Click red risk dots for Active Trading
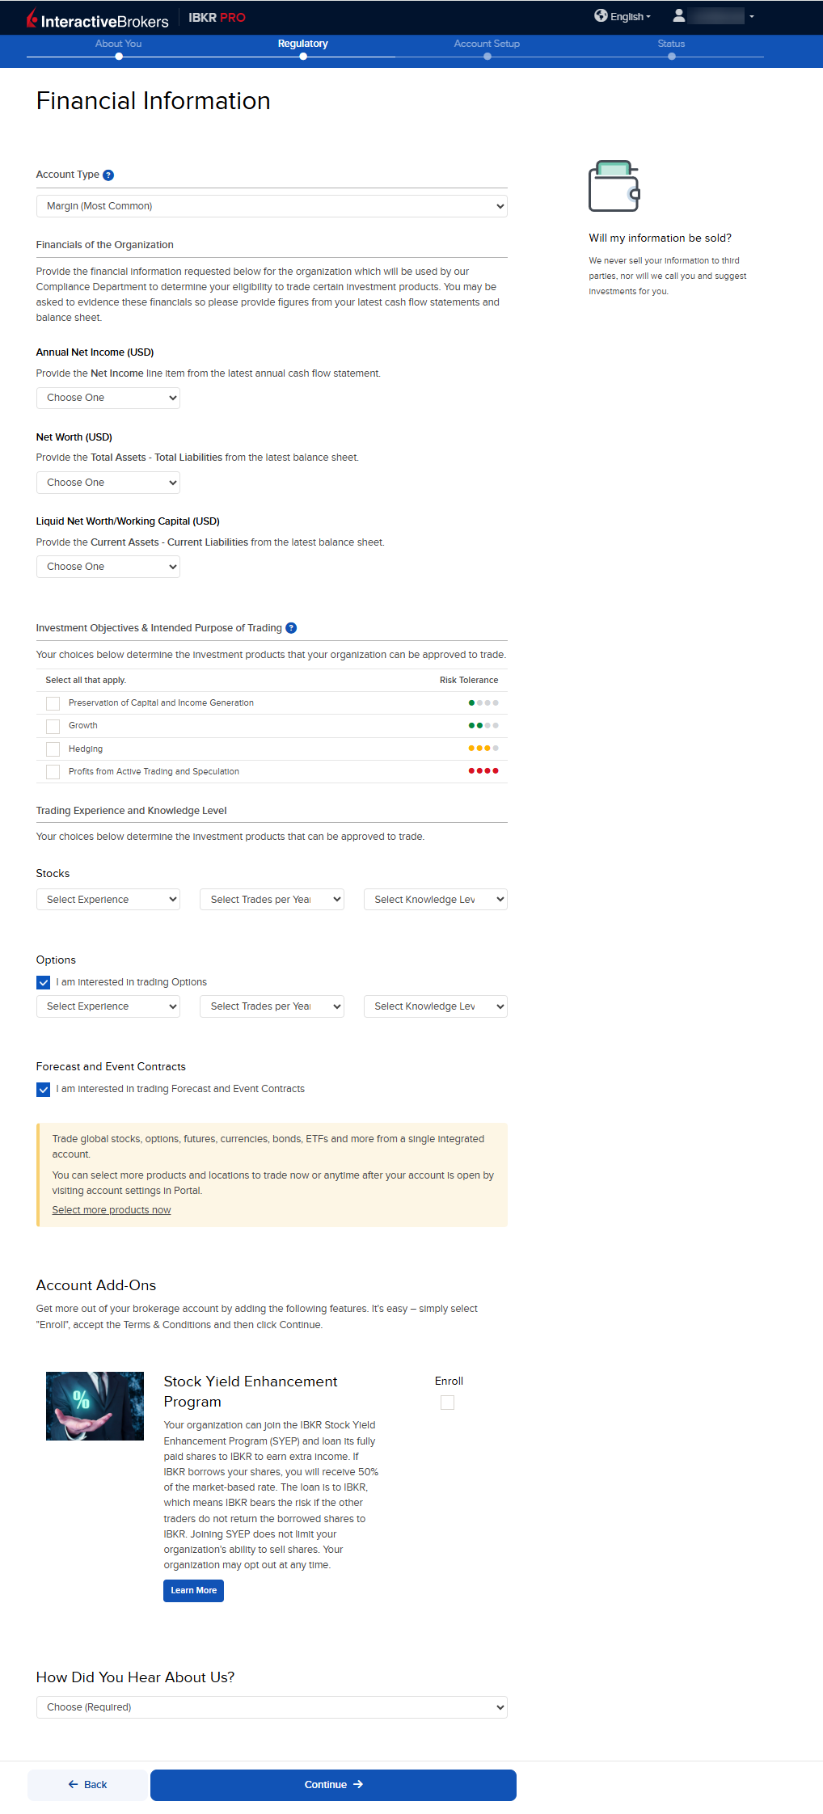The width and height of the screenshot is (823, 1814). click(483, 771)
